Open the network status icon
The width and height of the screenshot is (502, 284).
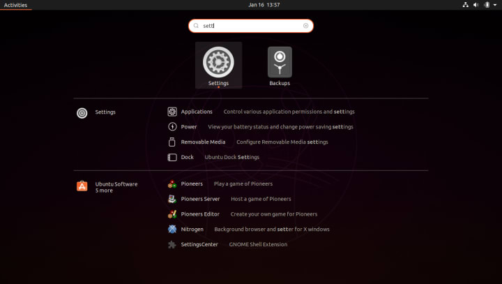click(466, 5)
